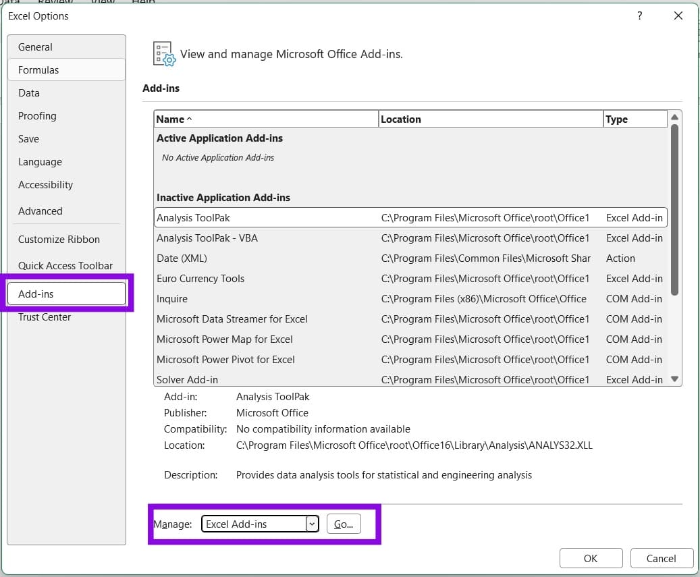Select the Inquire add-in row
Image resolution: width=700 pixels, height=577 pixels.
tap(410, 298)
